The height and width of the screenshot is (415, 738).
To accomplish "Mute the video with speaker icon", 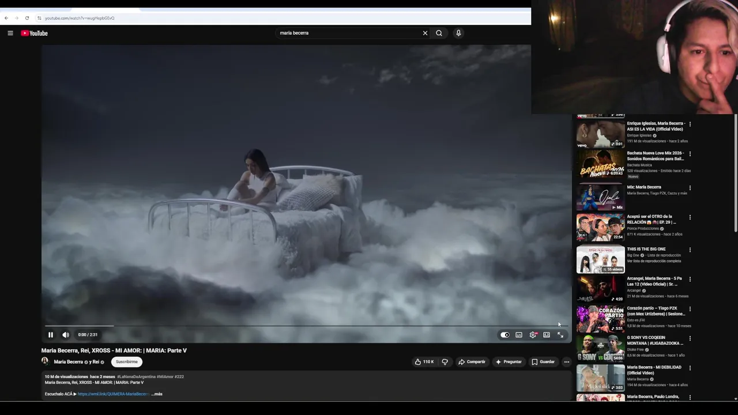I will tap(66, 335).
